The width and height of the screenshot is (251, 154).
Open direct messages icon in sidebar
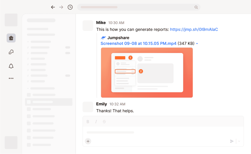(11, 52)
